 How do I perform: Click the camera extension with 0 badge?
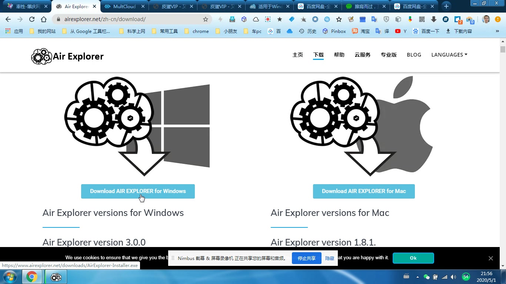470,20
